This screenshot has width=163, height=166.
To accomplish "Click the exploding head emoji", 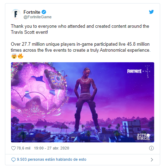I will click(14, 56).
